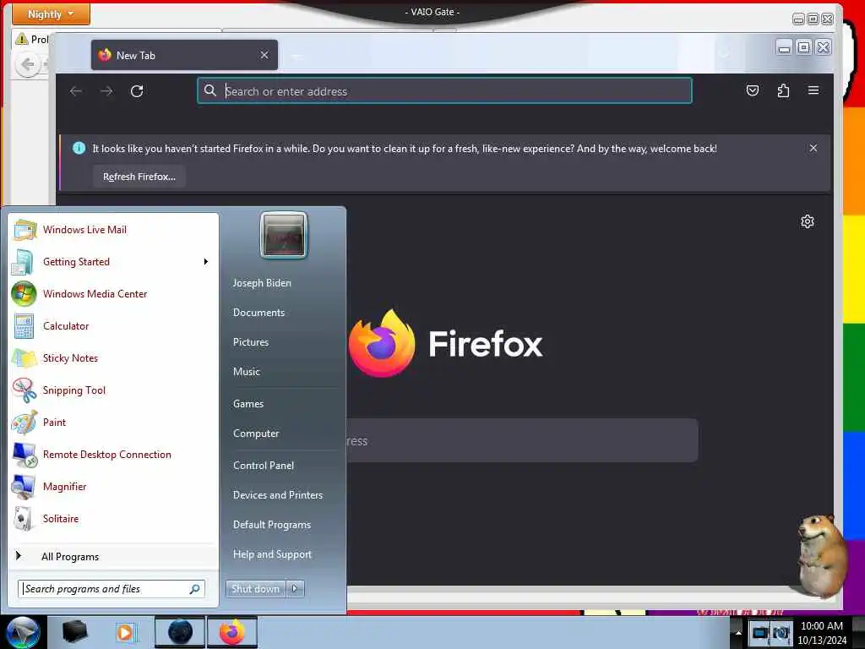This screenshot has width=865, height=649.
Task: Open Computer from Start menu
Action: [x=256, y=434]
